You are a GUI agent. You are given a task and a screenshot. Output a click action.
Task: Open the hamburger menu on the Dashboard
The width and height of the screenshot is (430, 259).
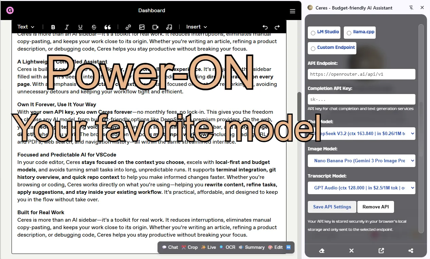[x=292, y=11]
